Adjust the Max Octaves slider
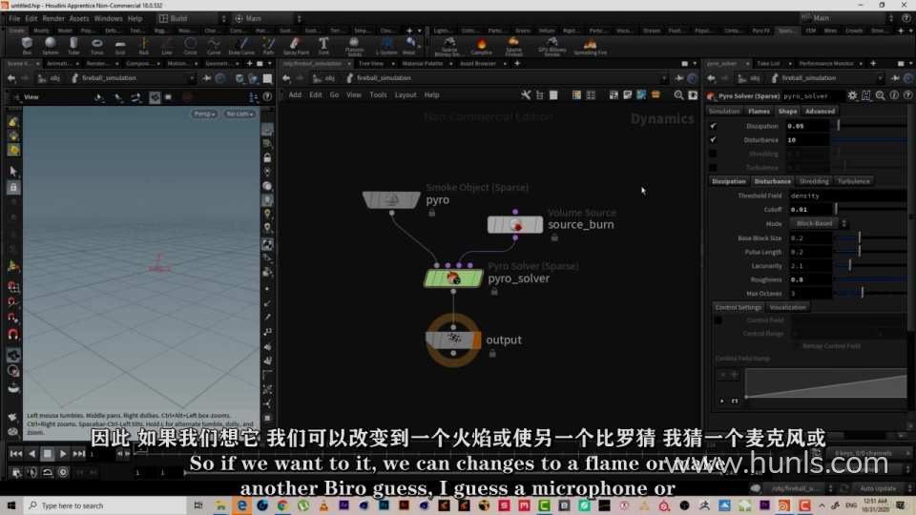 870,293
